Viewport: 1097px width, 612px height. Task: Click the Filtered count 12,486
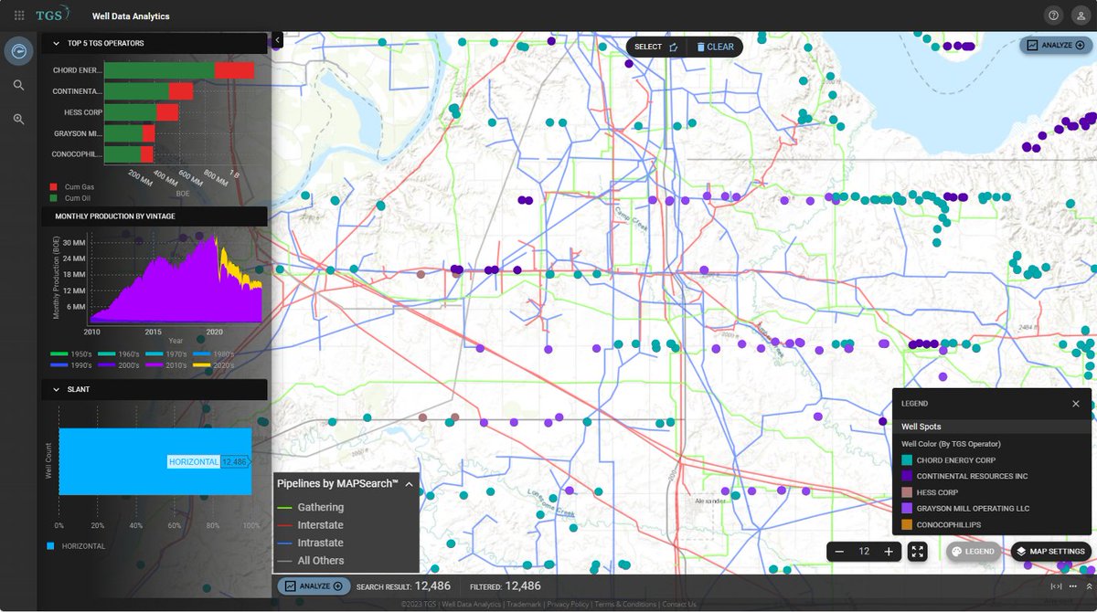(523, 586)
